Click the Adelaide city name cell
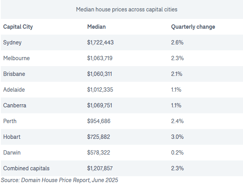The height and width of the screenshot is (188, 243). pos(14,90)
